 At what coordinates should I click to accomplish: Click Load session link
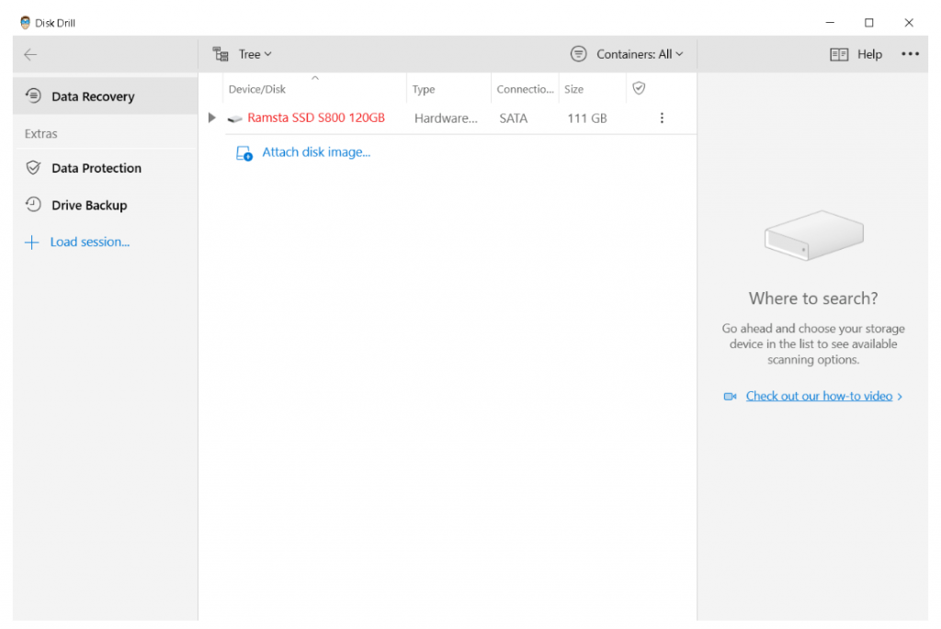pos(89,242)
